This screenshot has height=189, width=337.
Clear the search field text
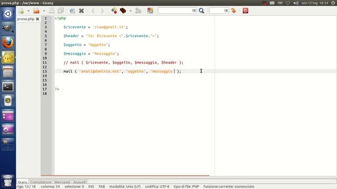point(194,10)
